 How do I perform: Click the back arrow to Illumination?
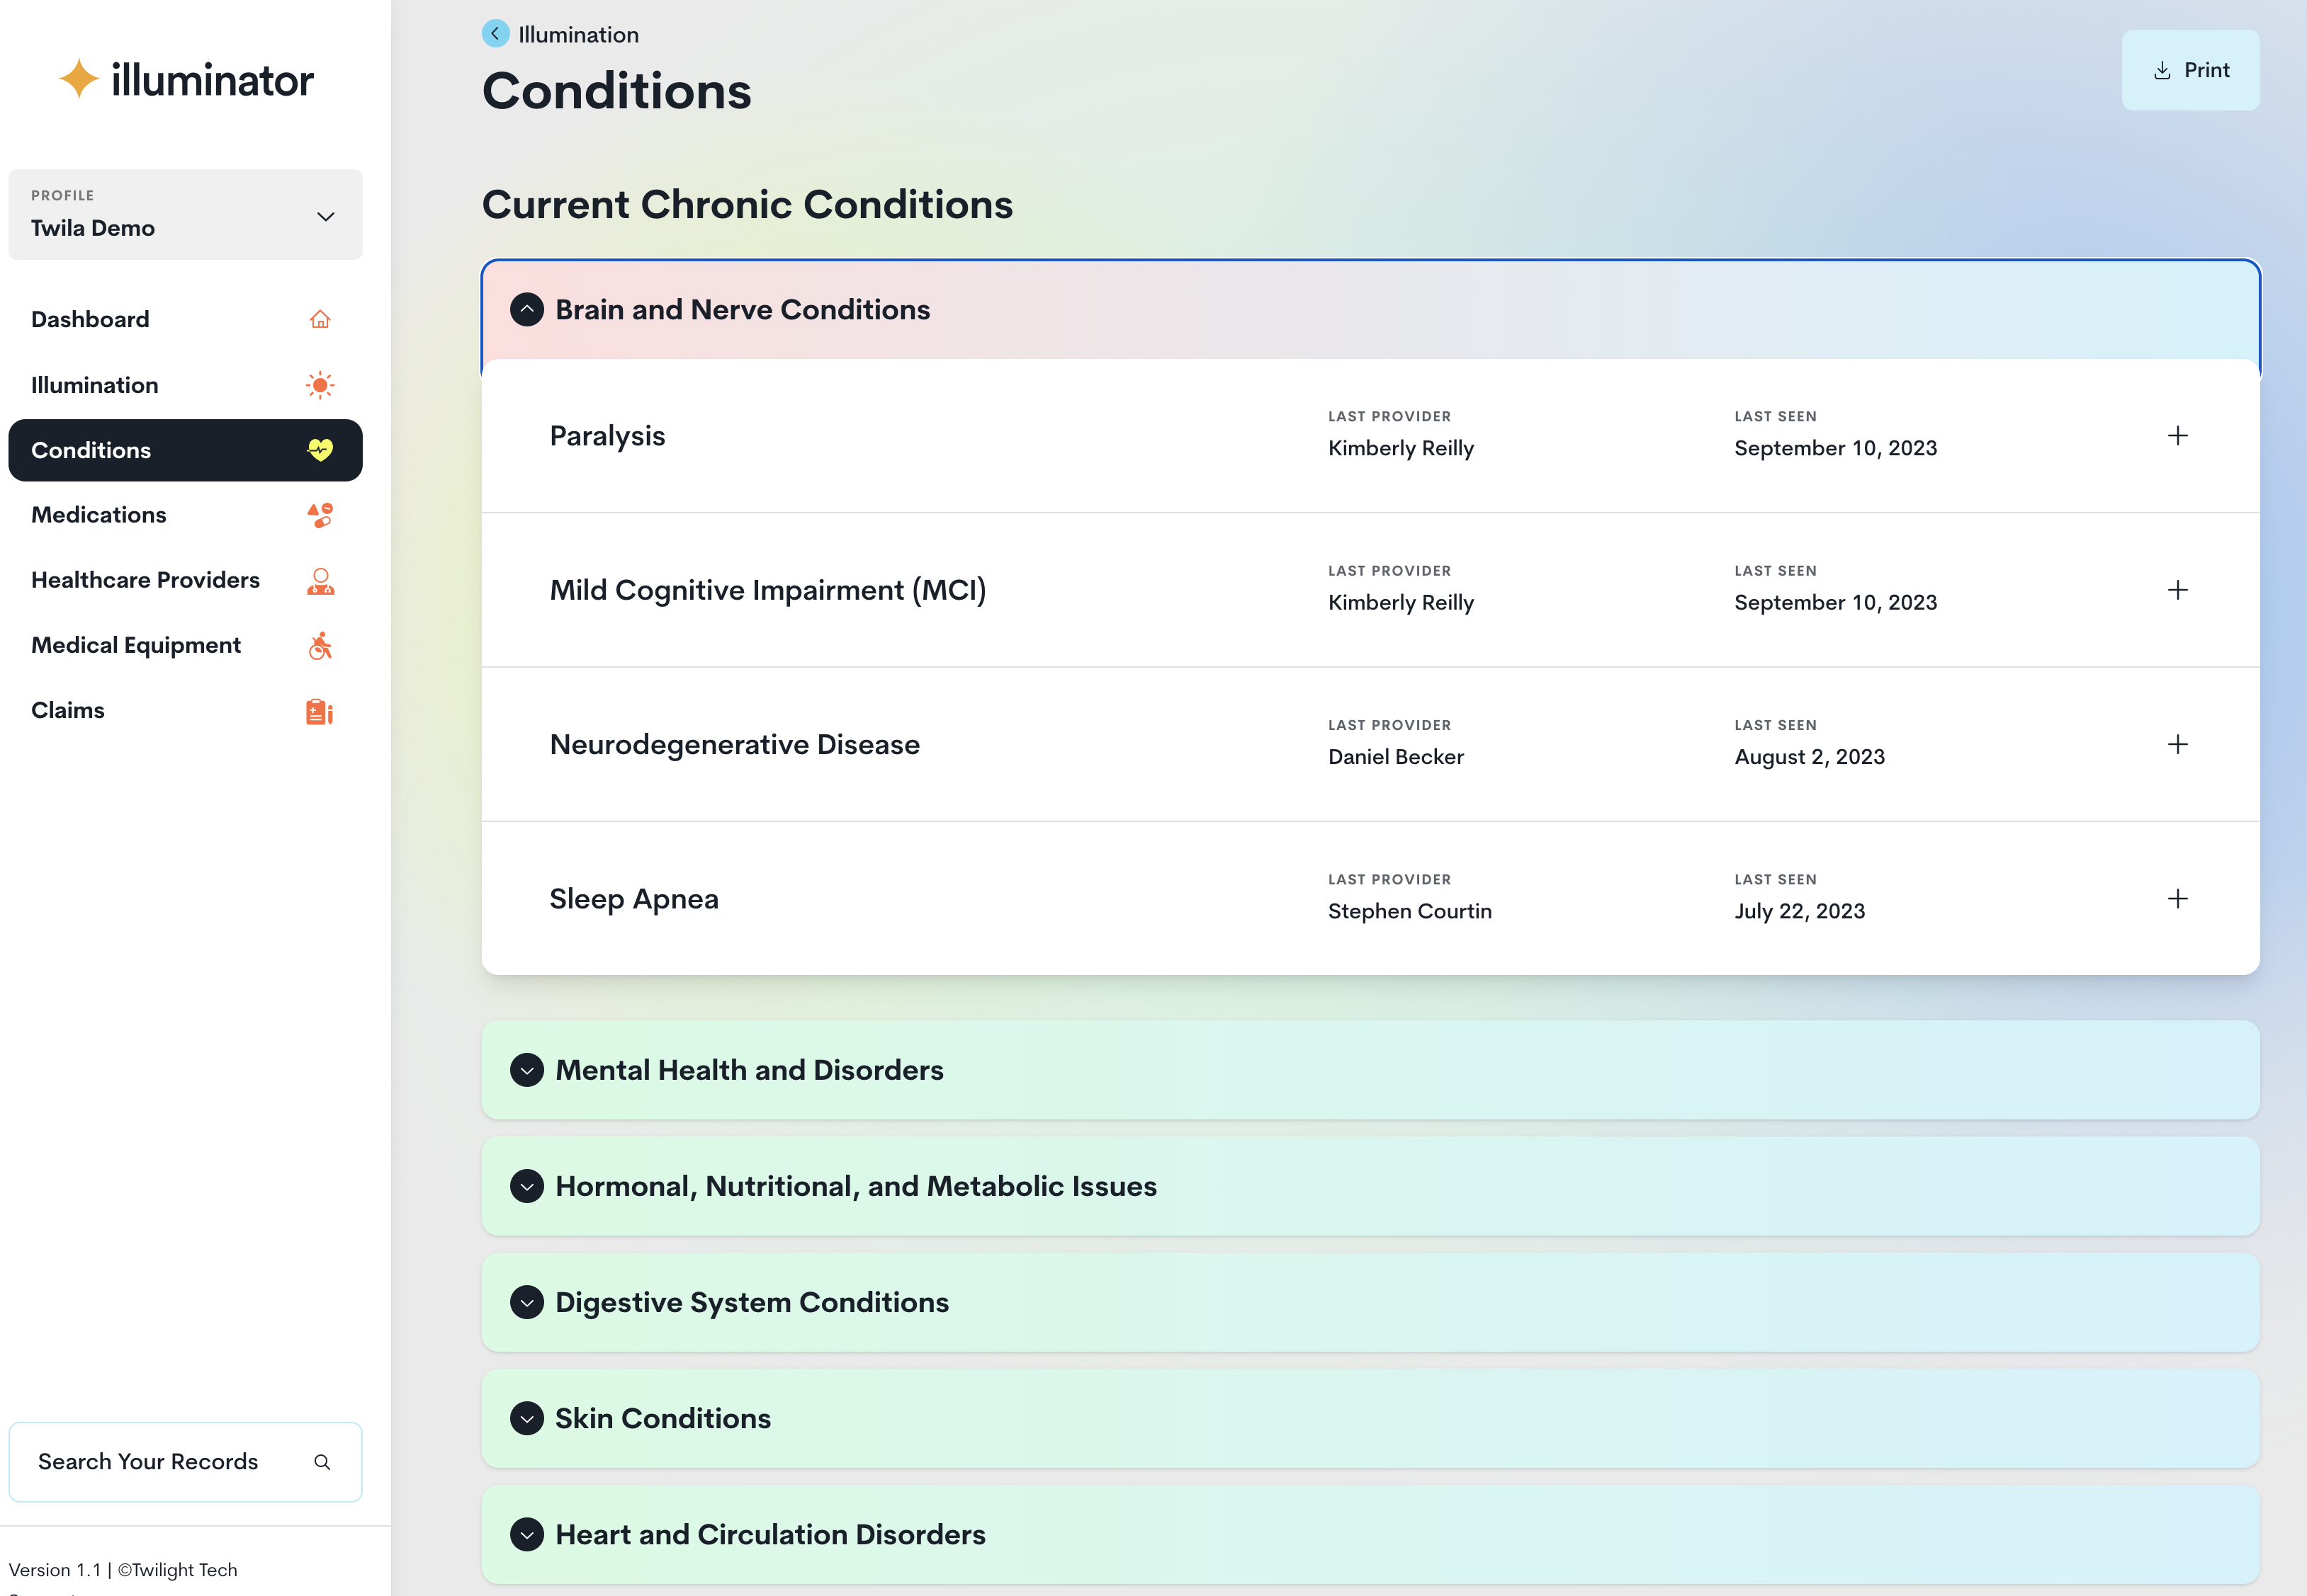point(495,33)
